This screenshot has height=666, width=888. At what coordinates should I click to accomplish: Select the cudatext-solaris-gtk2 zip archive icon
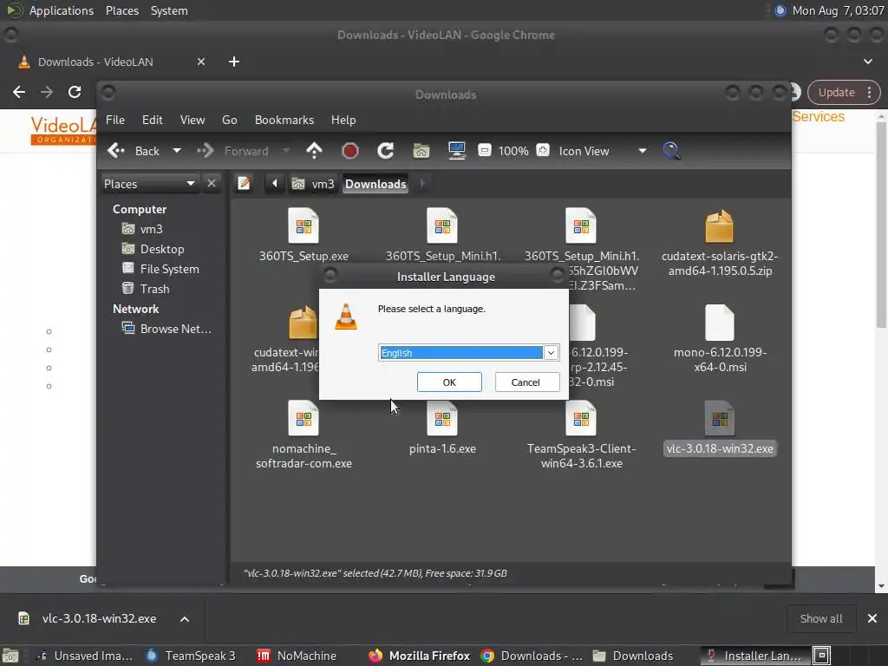719,226
